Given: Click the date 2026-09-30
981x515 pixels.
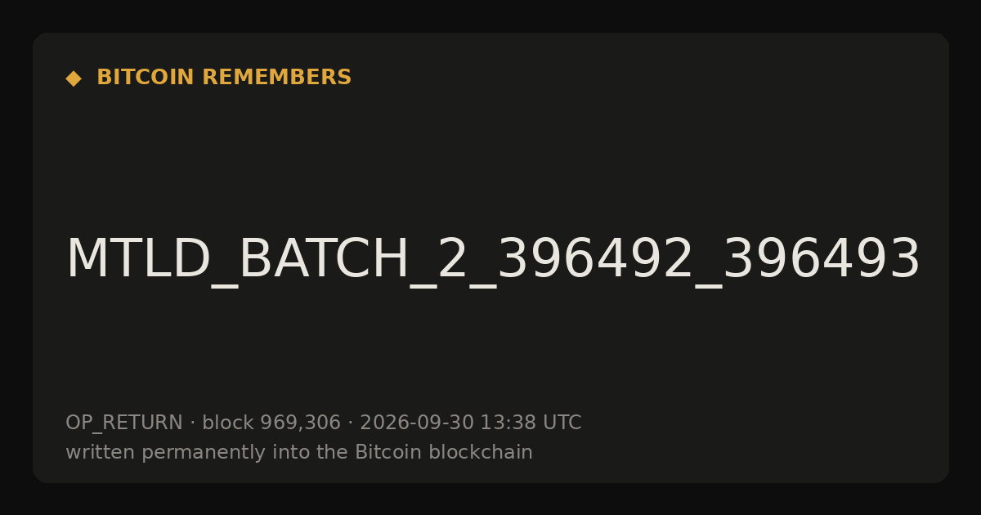Looking at the screenshot, I should [x=417, y=423].
